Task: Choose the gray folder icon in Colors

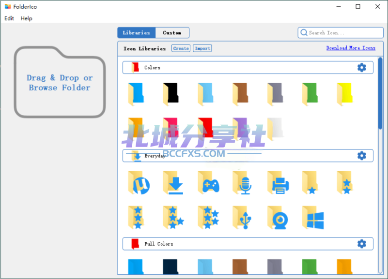Action: (275, 94)
